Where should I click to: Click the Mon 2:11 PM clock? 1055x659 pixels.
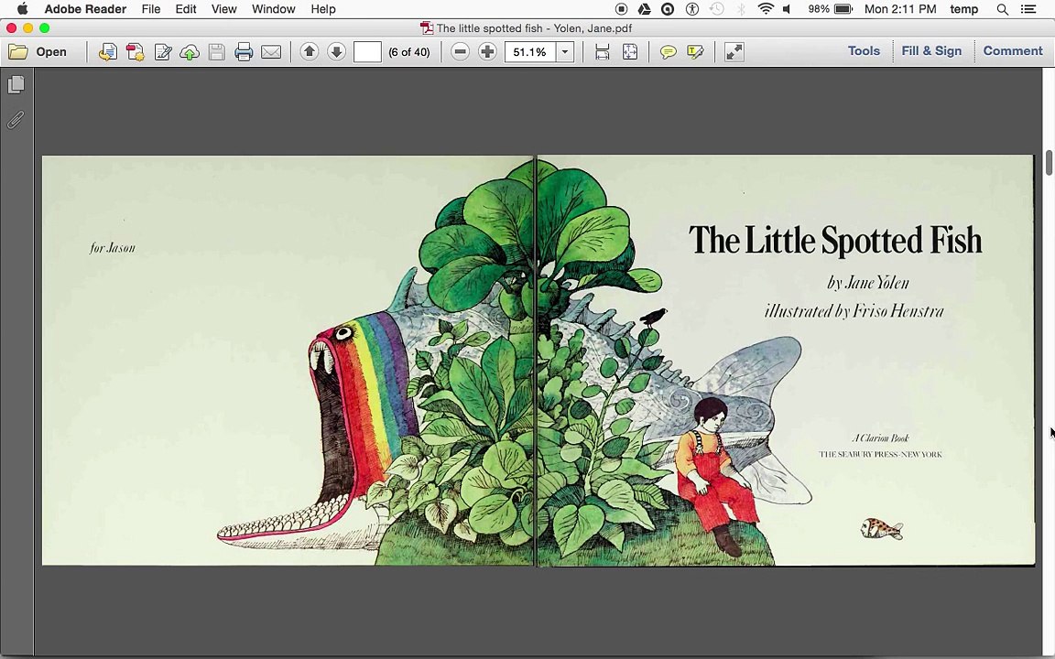click(x=900, y=9)
